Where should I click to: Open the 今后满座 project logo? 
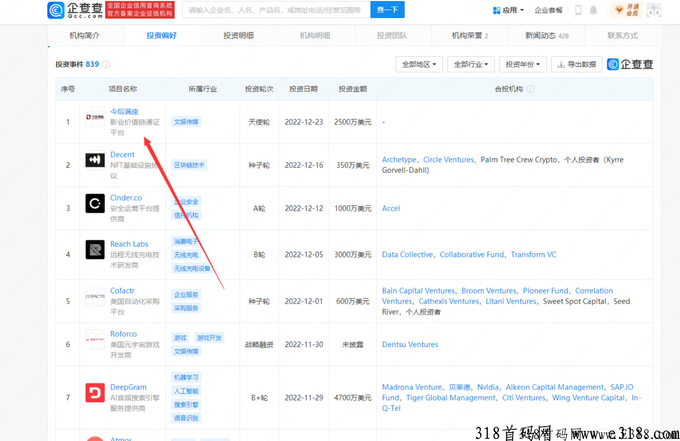(x=95, y=117)
